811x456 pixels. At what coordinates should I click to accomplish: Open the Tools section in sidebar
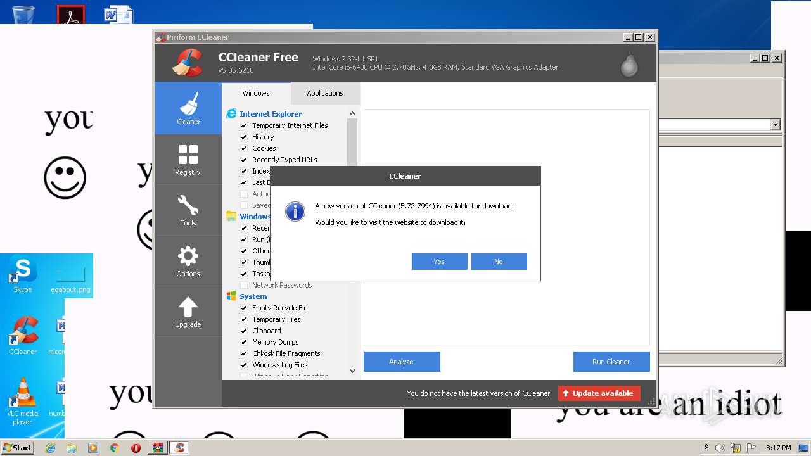tap(188, 210)
